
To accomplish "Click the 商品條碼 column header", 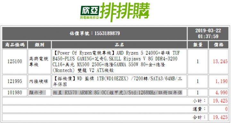I will pos(15,45).
